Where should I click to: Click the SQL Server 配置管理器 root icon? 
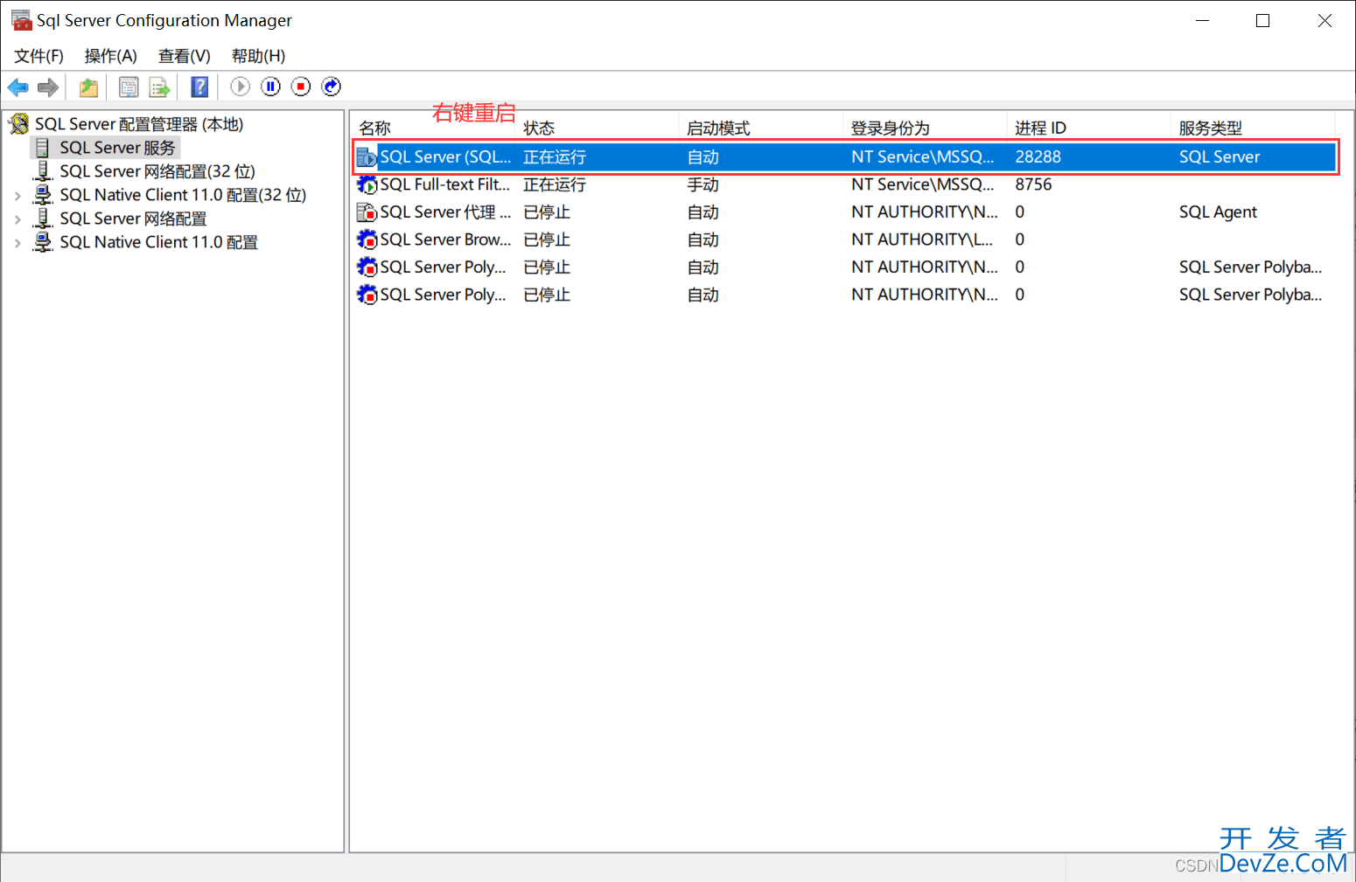pos(18,124)
